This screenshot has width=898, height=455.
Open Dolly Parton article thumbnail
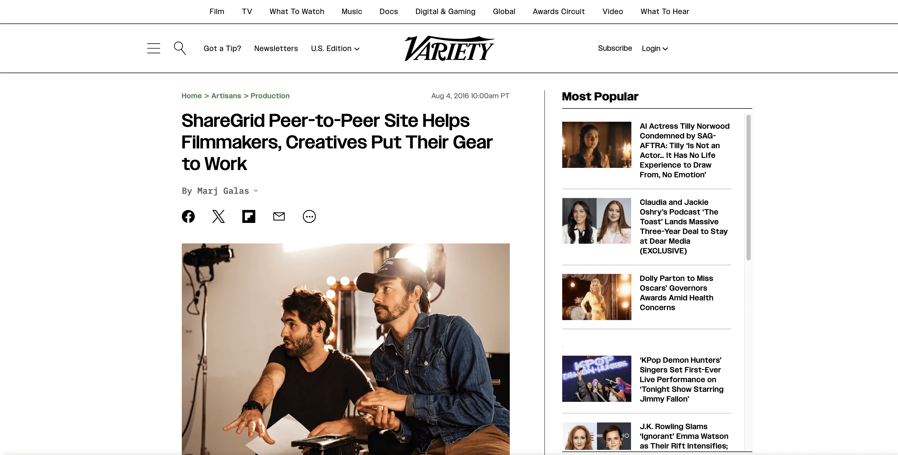(x=597, y=297)
